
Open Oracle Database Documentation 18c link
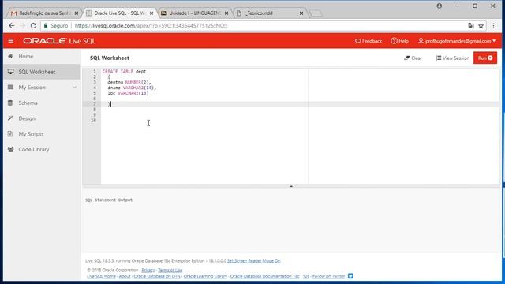(265, 276)
